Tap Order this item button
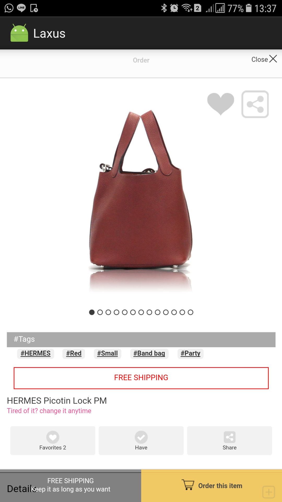Screen dimensions: 282x502 point(211,486)
